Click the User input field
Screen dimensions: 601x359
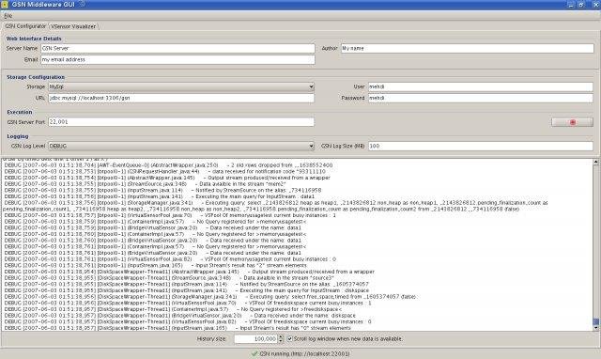click(x=481, y=86)
